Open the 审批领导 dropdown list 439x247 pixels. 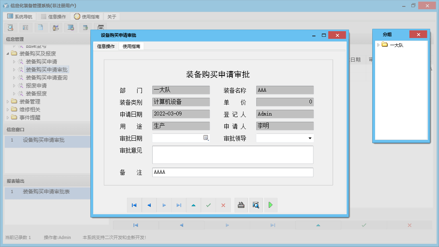tap(310, 138)
